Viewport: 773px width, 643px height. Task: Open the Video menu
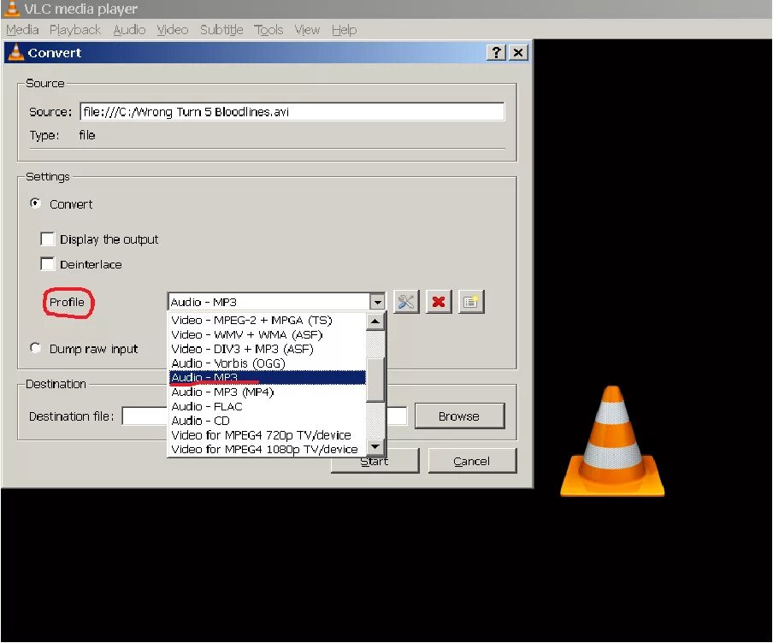(173, 30)
